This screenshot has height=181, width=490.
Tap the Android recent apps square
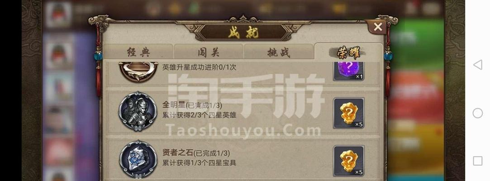(x=477, y=161)
